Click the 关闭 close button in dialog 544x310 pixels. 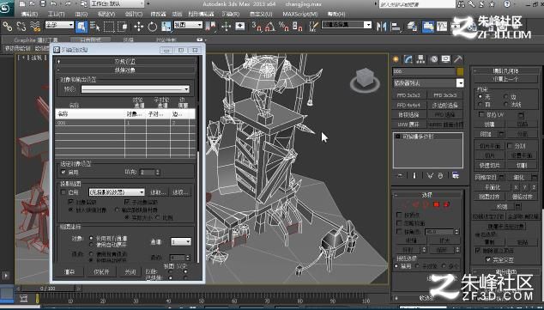[130, 272]
